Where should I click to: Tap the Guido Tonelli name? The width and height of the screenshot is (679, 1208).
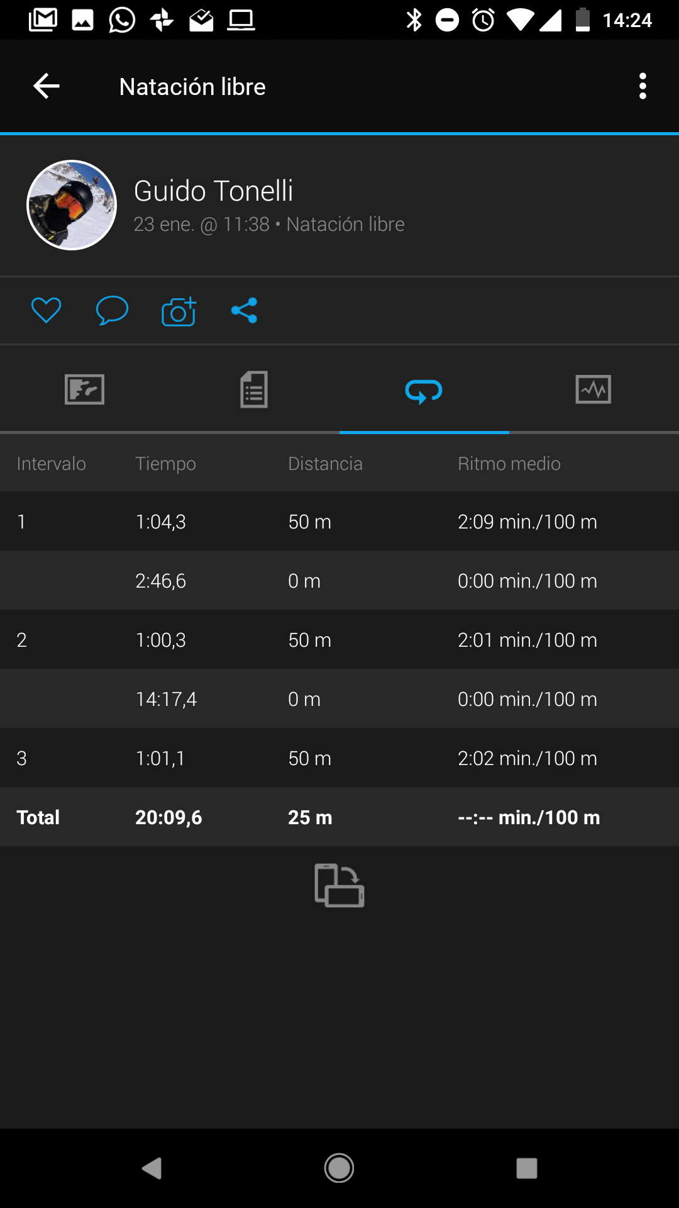[214, 191]
